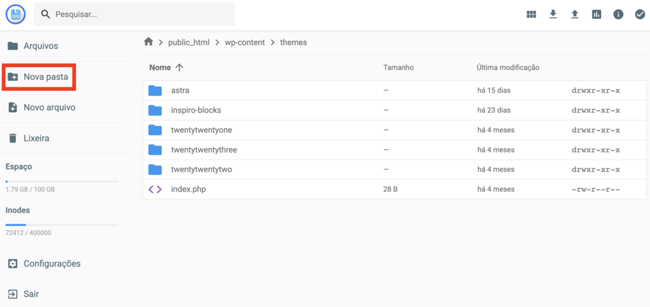This screenshot has height=307, width=650.
Task: Go to home via breadcrumb house icon
Action: pyautogui.click(x=149, y=42)
